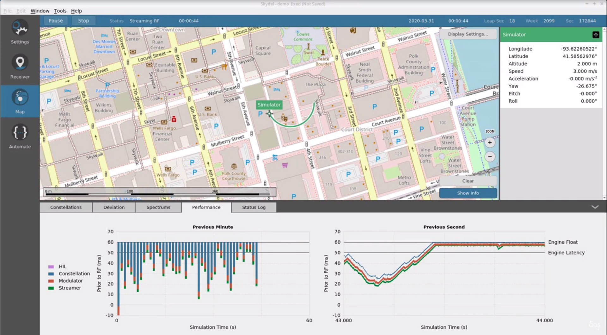Stop the simulation

83,21
